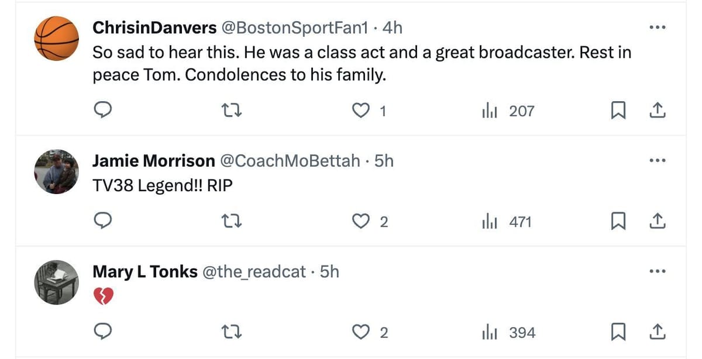This screenshot has height=359, width=702.
Task: Bookmark Jamie Morrison's tweet
Action: pos(617,222)
